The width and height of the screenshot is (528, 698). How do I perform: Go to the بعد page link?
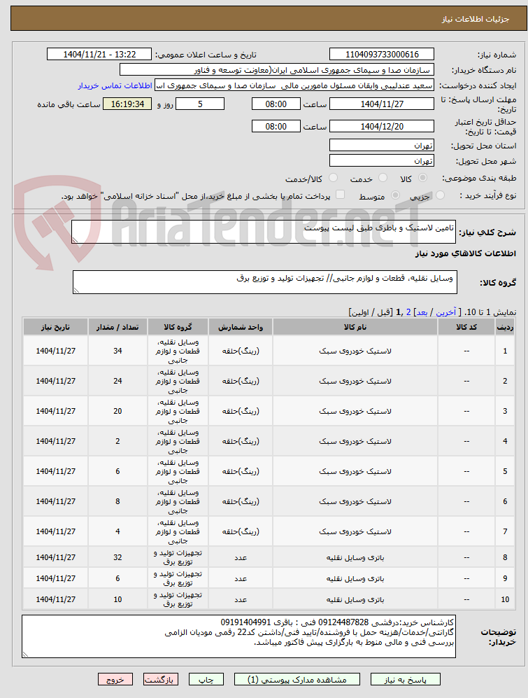[x=422, y=312]
